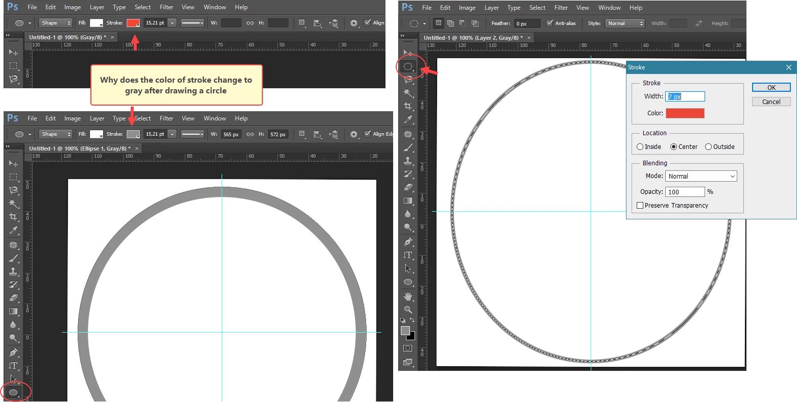Click Width field in Stroke dialog
The width and height of the screenshot is (797, 402).
click(x=685, y=96)
